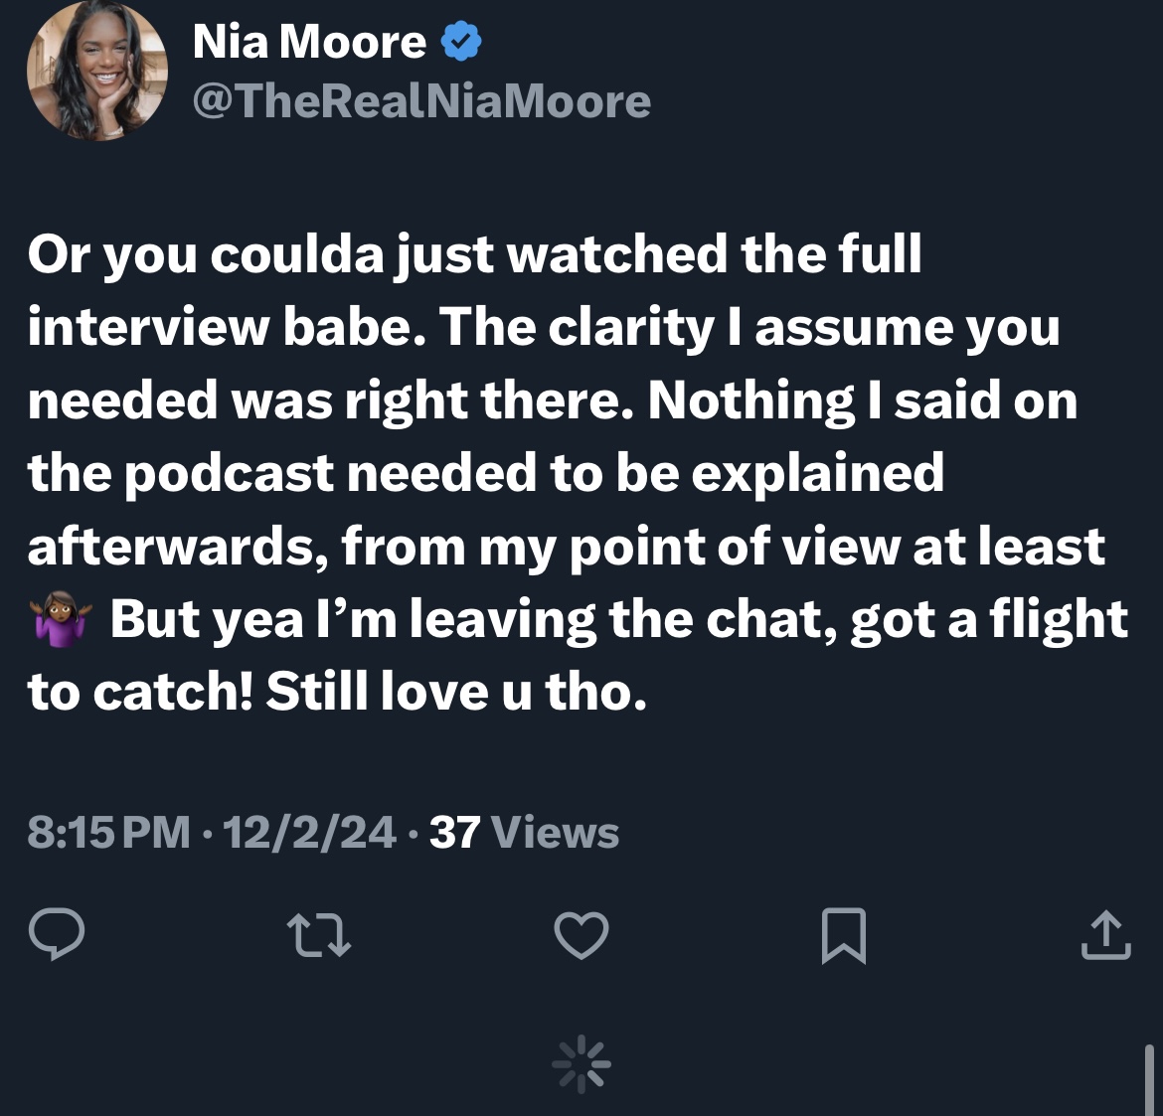1163x1116 pixels.
Task: Click the word "afterwards," in the tweet
Action: click(178, 548)
